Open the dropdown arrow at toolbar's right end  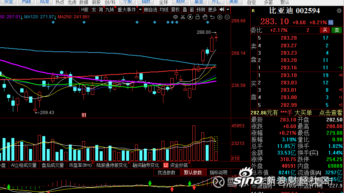[x=228, y=10]
